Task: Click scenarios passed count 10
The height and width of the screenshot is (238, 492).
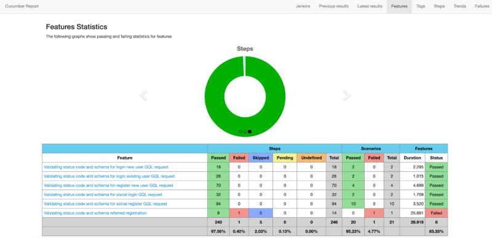Action: 353,204
